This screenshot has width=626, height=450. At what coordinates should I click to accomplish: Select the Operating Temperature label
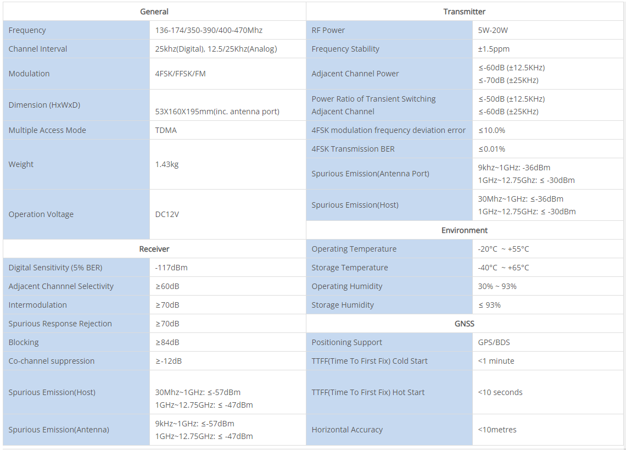[x=354, y=249]
